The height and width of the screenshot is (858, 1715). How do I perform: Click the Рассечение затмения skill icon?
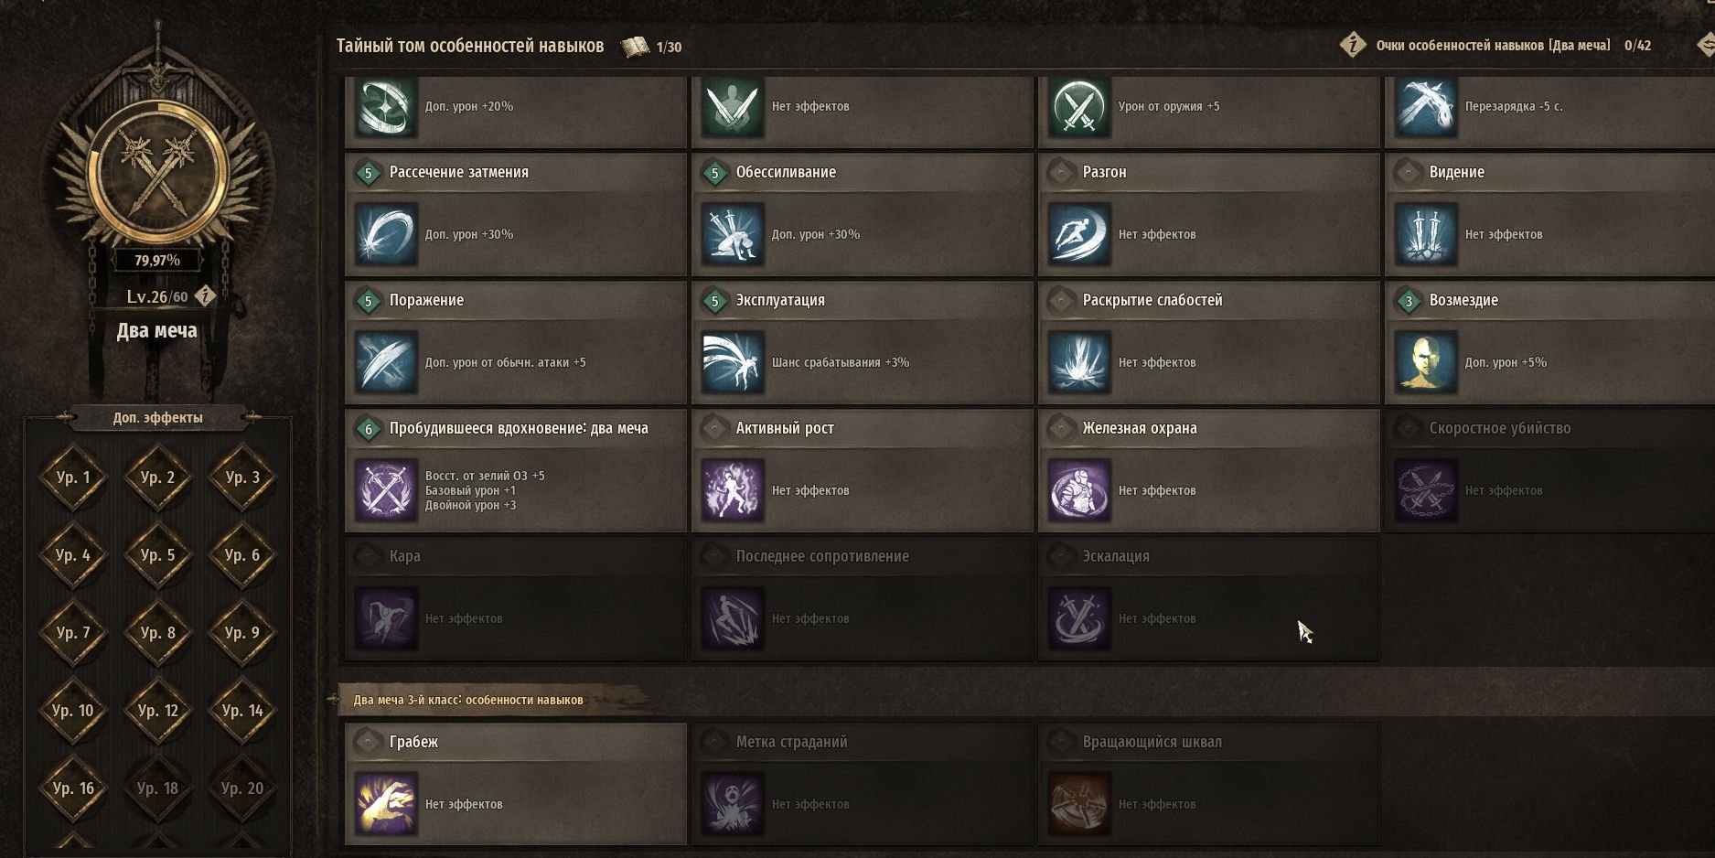pos(385,234)
